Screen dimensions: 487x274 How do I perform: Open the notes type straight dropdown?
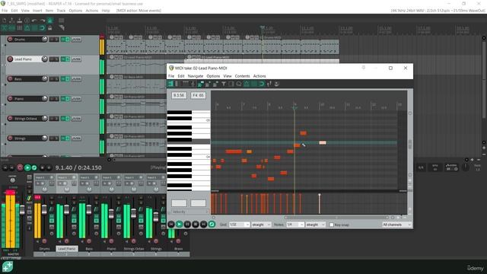point(315,225)
